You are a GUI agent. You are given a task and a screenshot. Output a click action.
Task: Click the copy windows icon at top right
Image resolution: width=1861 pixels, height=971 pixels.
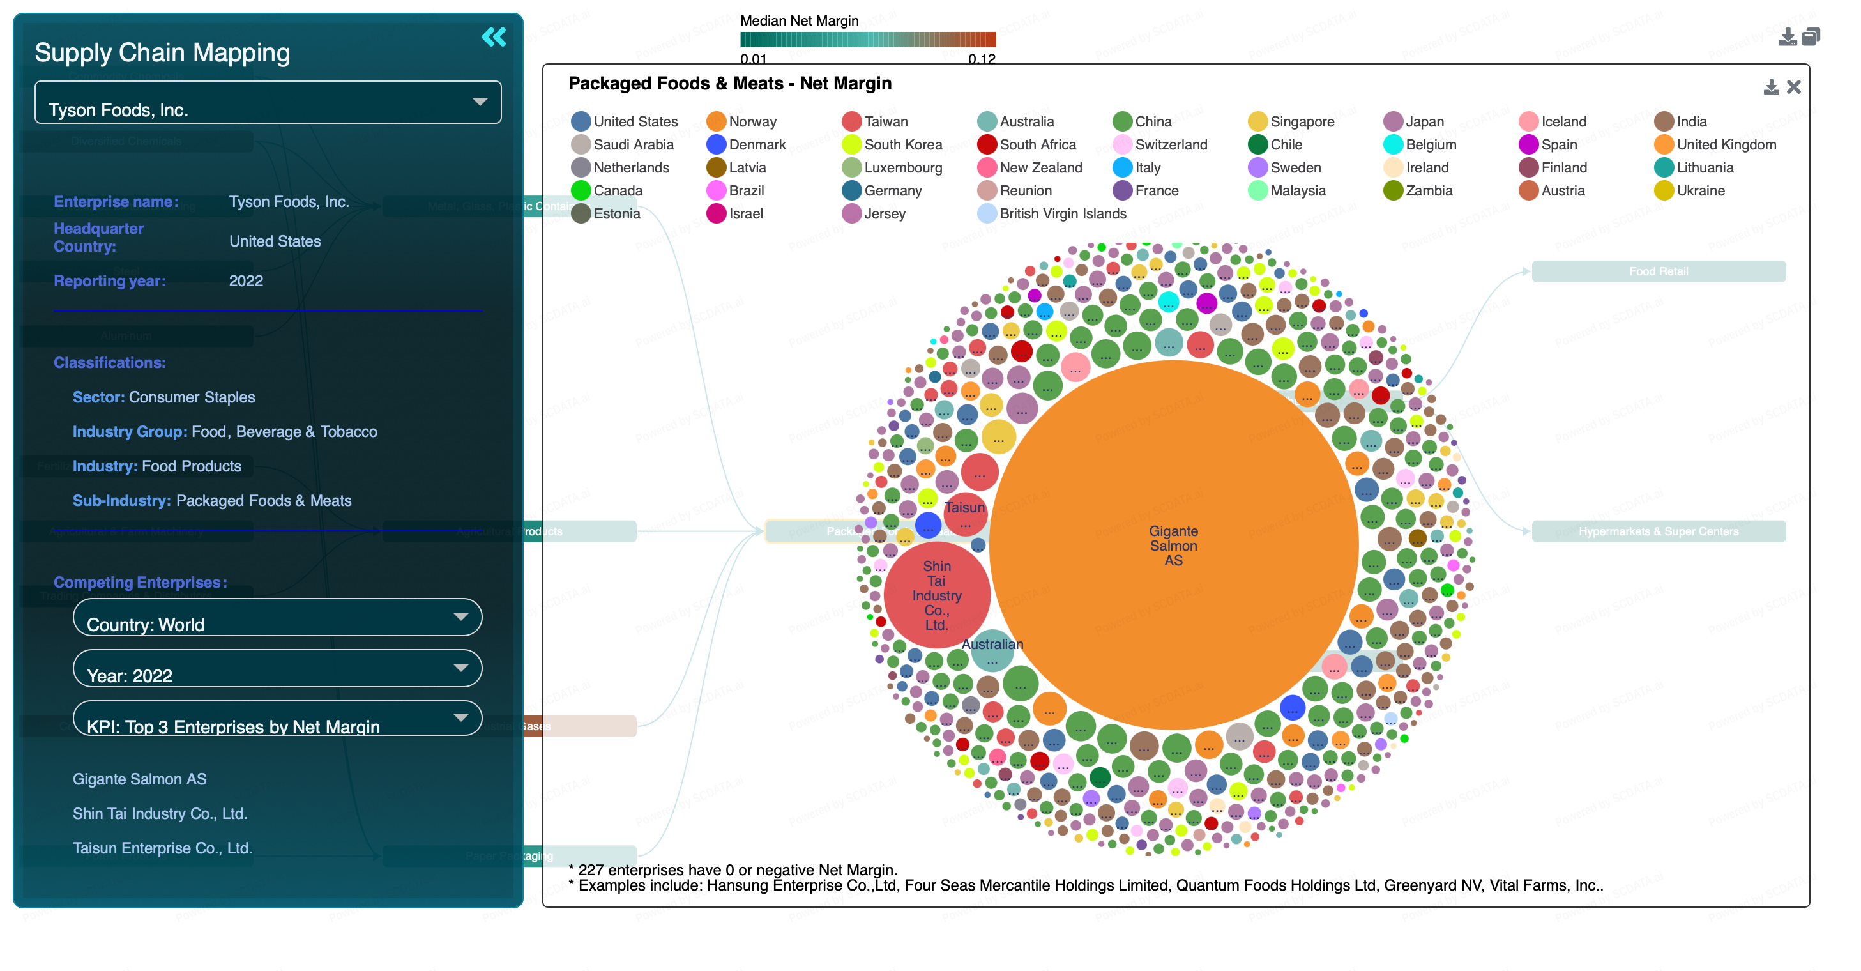coord(1811,36)
